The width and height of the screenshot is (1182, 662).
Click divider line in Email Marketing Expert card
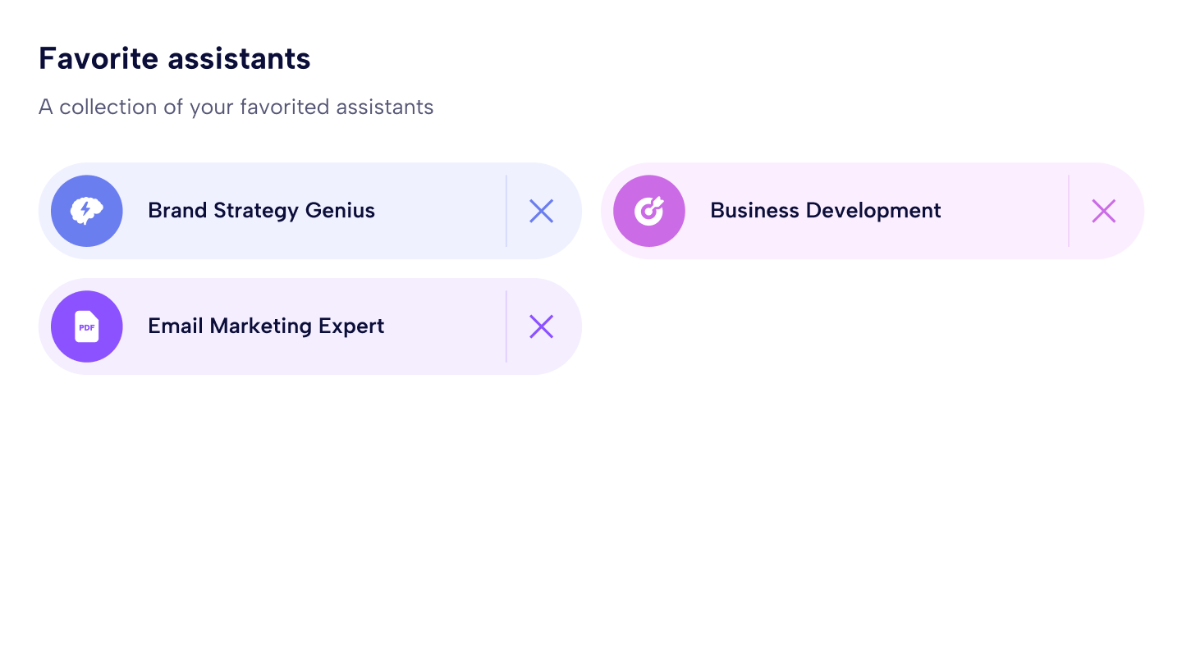point(506,326)
